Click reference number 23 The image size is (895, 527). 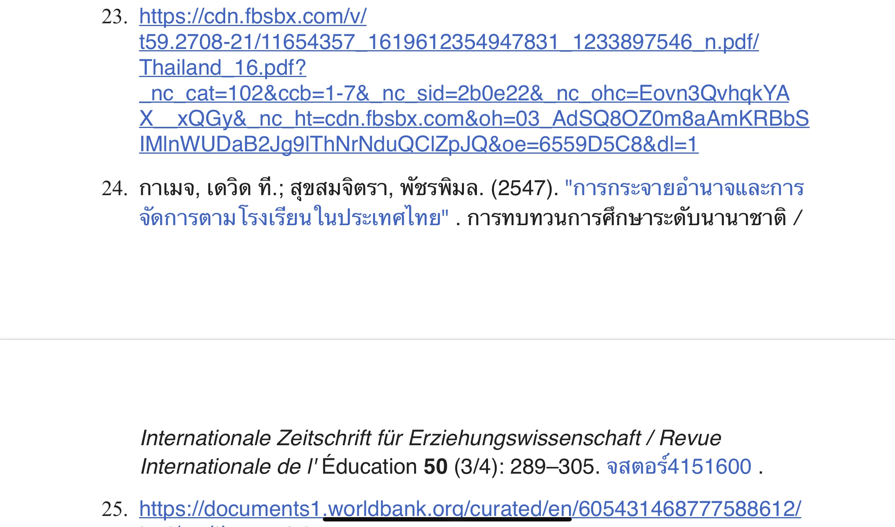(114, 17)
